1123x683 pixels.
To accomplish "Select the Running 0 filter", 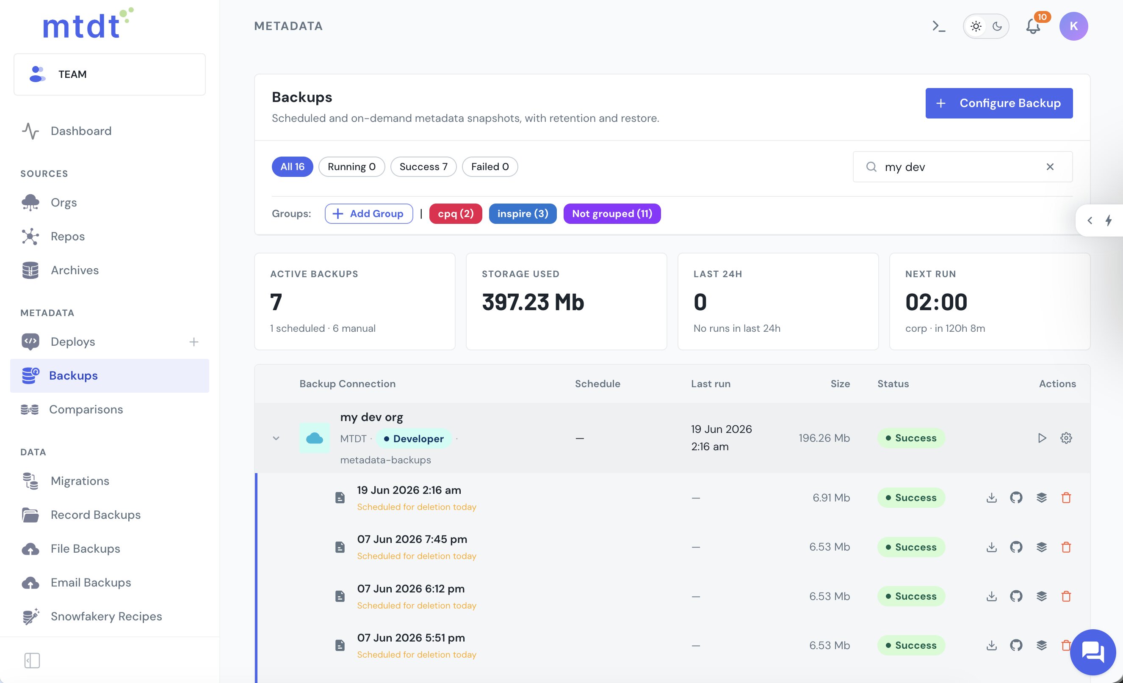I will click(351, 167).
